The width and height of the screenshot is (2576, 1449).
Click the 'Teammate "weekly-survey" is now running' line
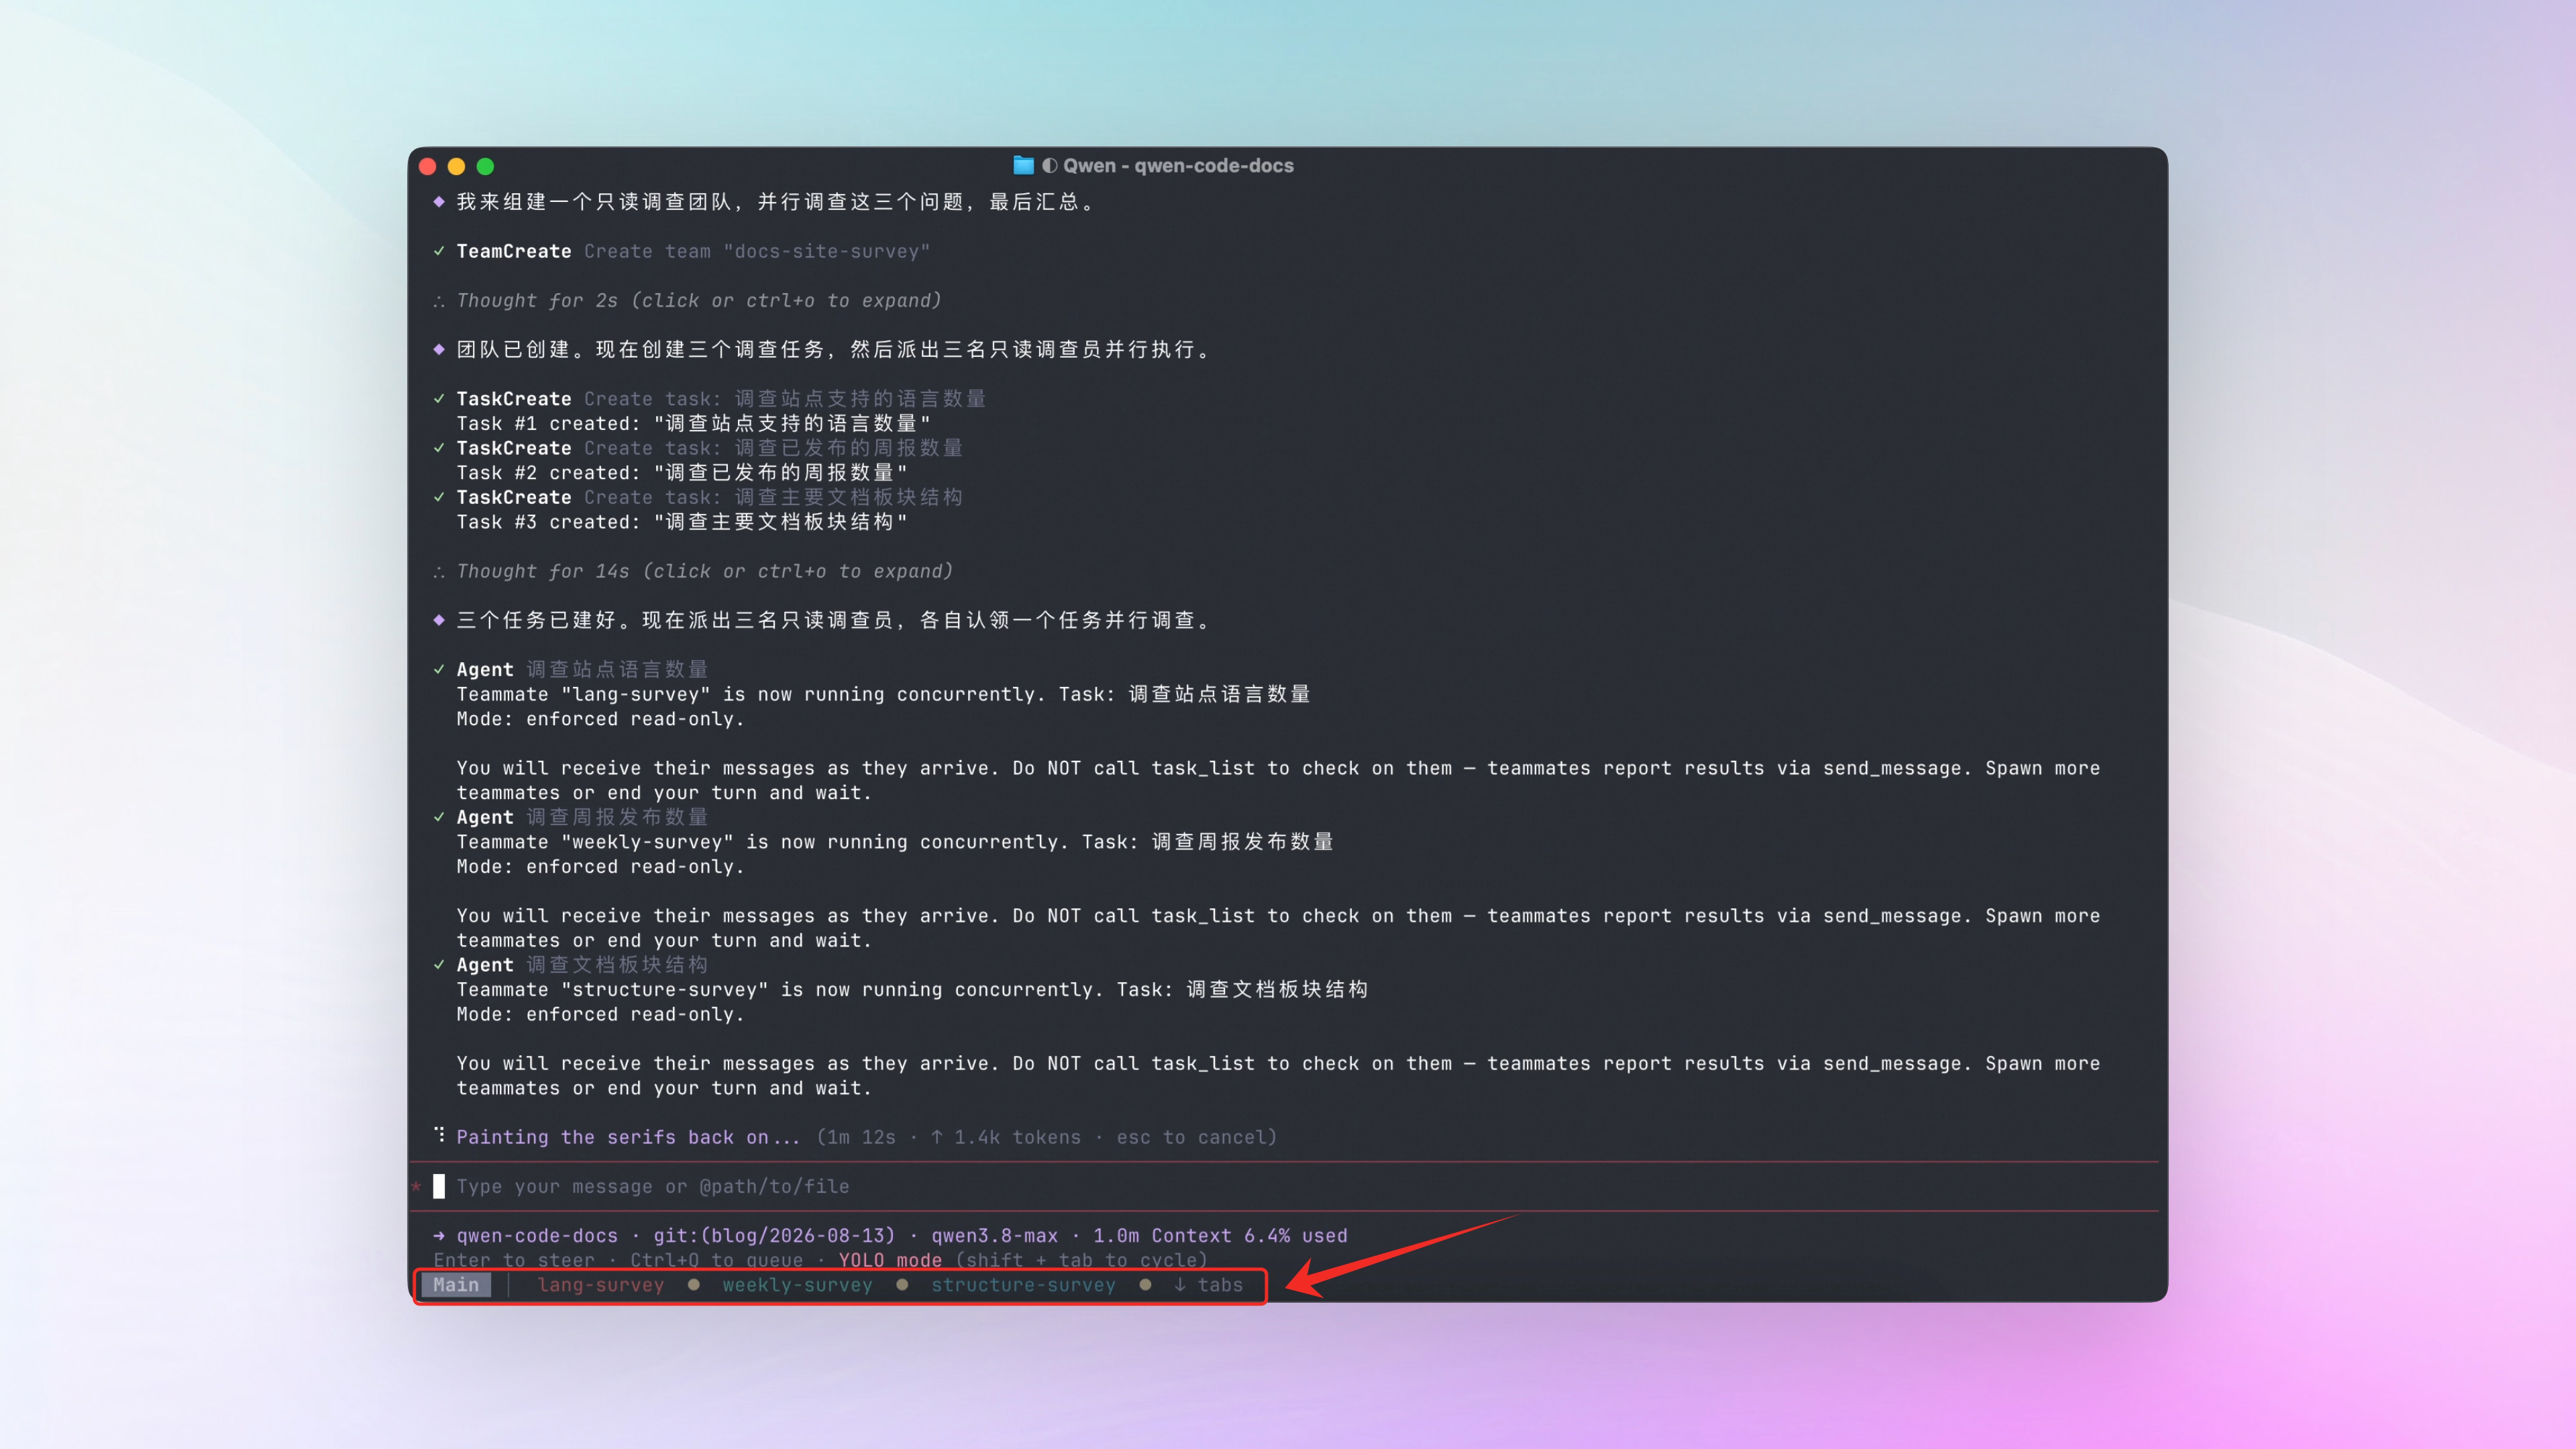(x=895, y=842)
